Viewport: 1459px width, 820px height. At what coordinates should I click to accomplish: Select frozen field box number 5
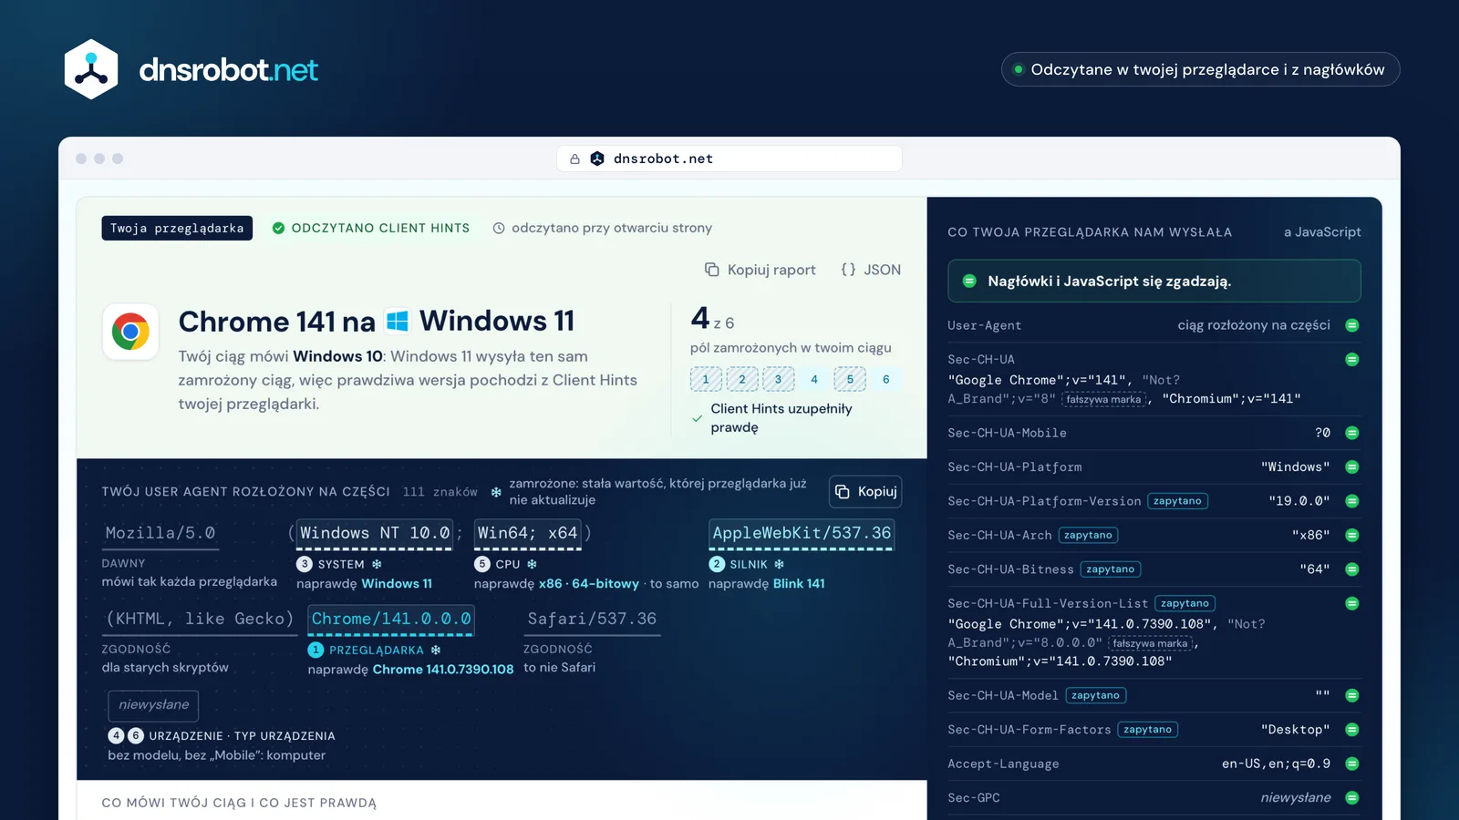point(850,379)
